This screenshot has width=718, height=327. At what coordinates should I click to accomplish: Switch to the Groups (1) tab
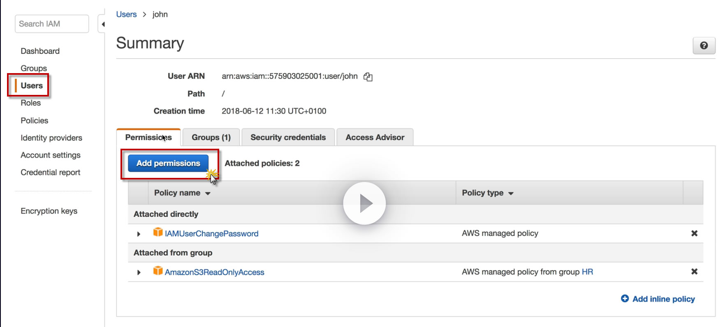211,138
